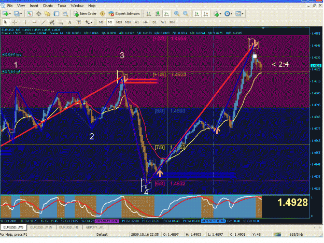Open the Data Window crosshair-target icon
The width and height of the screenshot is (324, 243).
(39, 14)
